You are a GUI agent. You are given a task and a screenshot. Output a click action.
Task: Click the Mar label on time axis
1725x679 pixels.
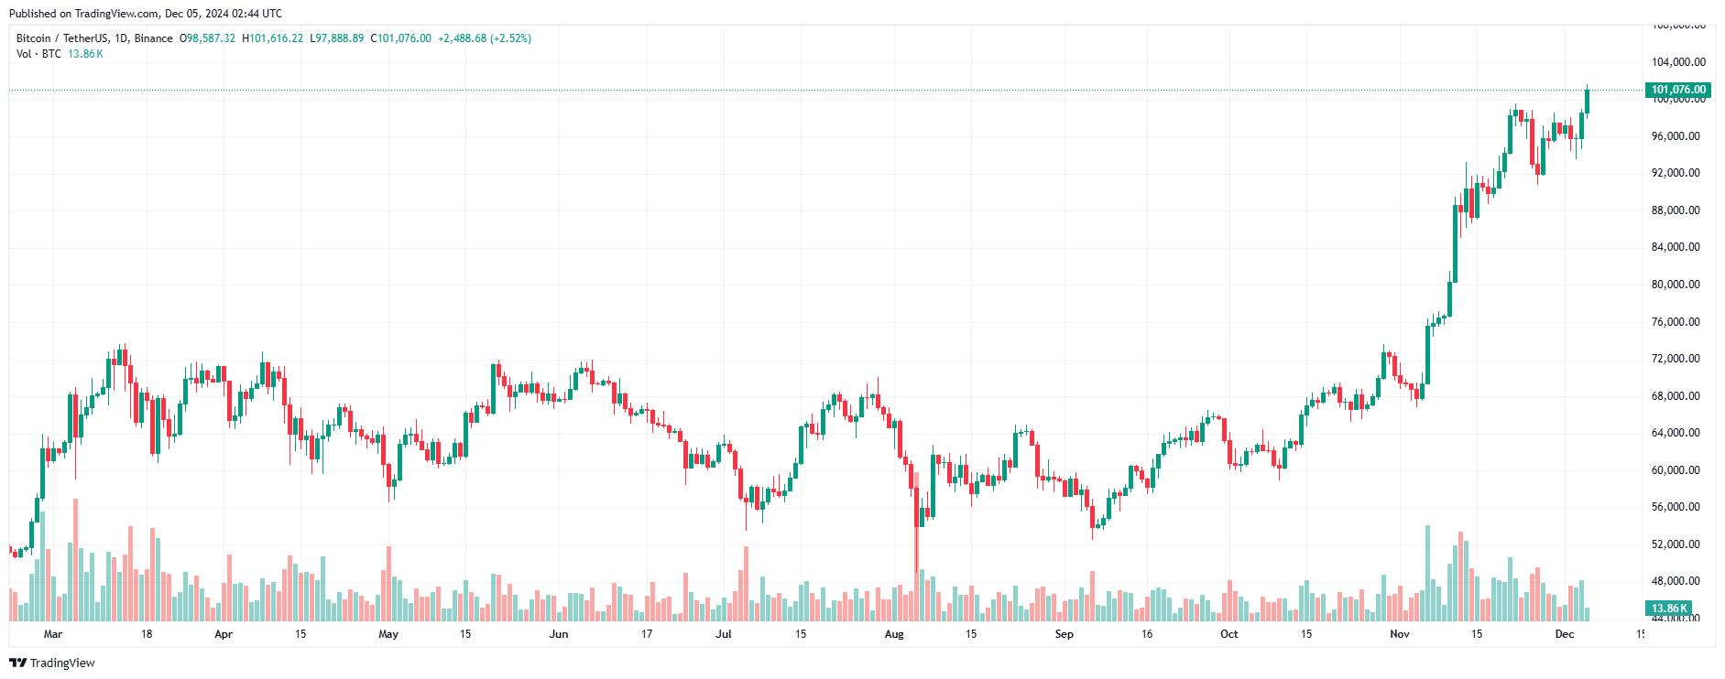pyautogui.click(x=53, y=634)
